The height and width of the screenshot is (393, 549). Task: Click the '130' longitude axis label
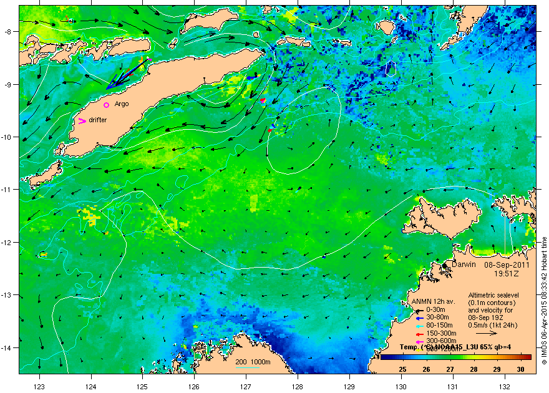pyautogui.click(x=401, y=387)
